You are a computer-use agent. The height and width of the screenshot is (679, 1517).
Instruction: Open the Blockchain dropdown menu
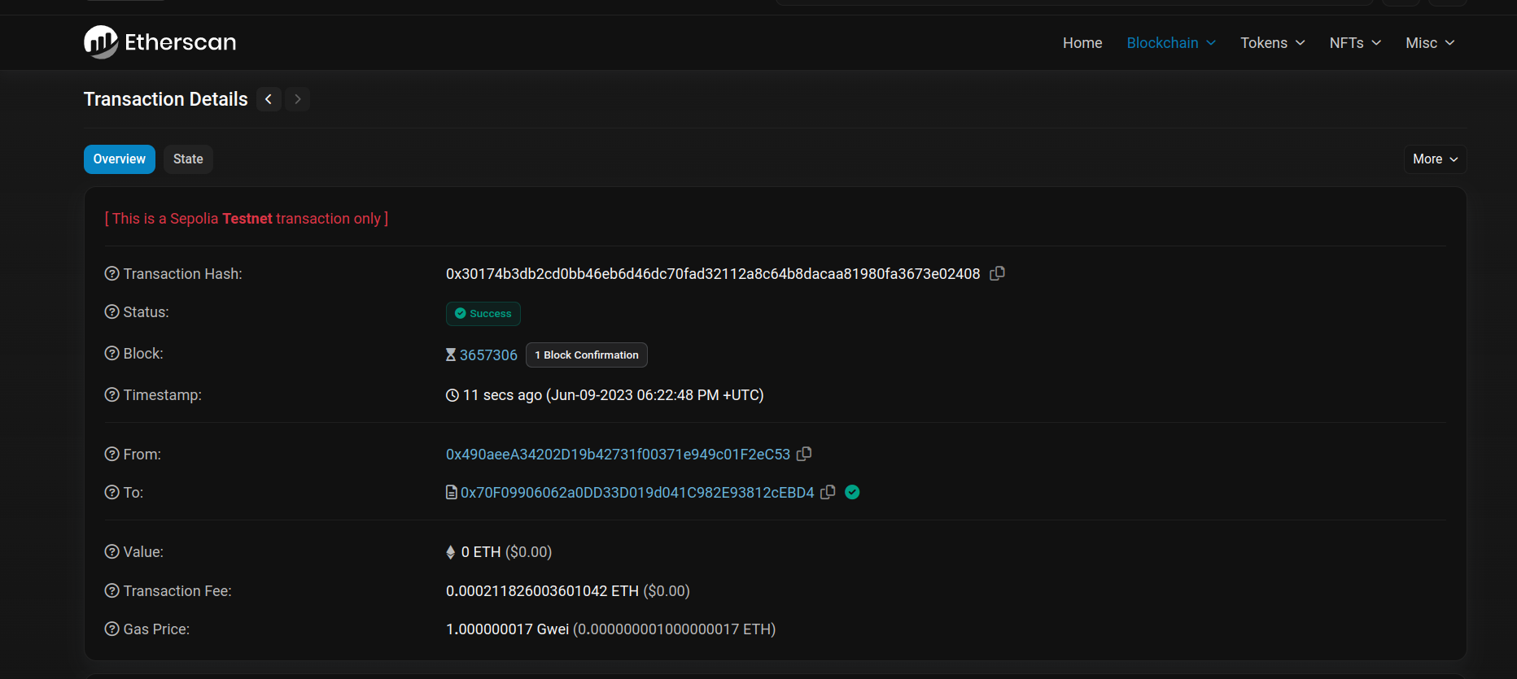tap(1171, 43)
